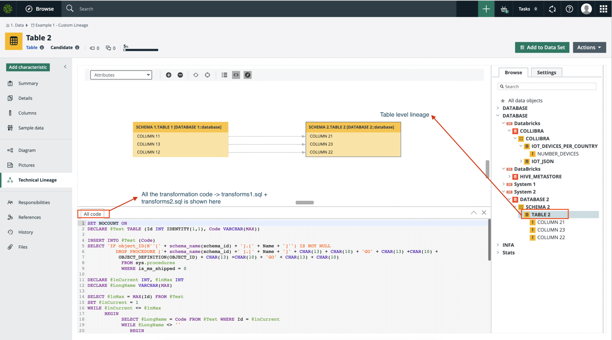The height and width of the screenshot is (340, 612).
Task: Open the shopping basket icon
Action: click(504, 9)
